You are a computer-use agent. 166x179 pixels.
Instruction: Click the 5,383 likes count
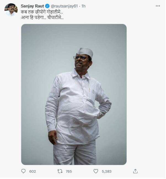[x=106, y=171]
